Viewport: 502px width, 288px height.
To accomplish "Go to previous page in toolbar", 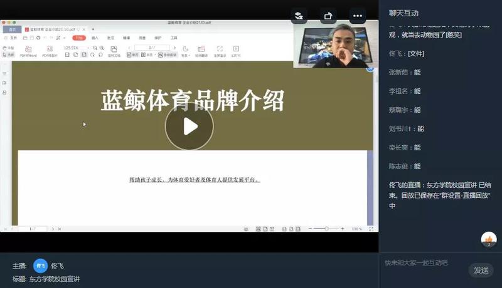I will point(129,48).
